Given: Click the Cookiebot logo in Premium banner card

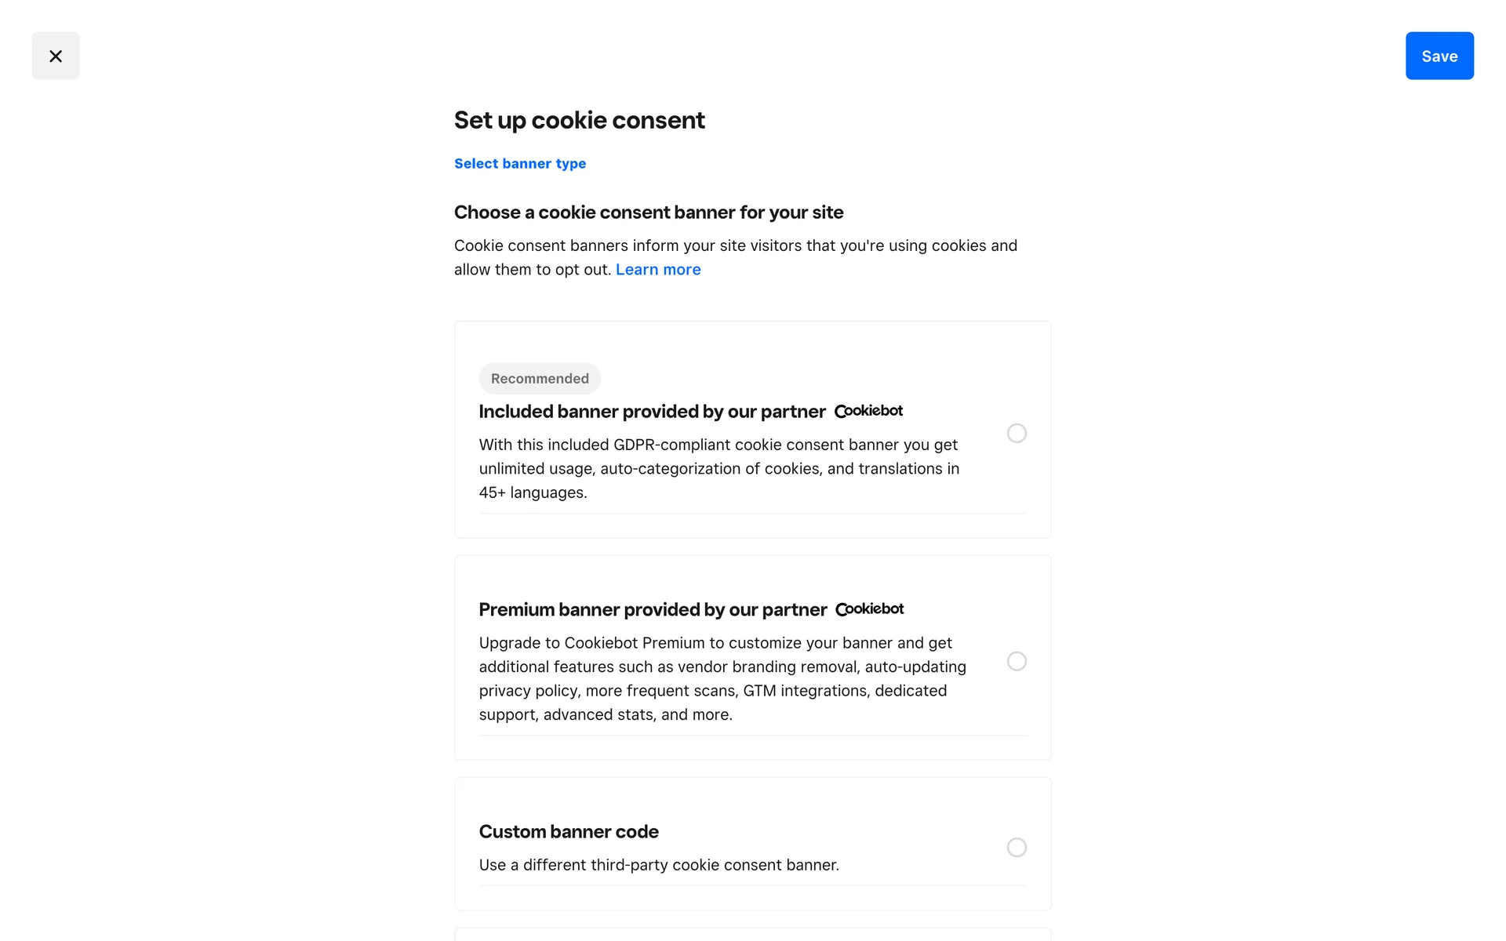Looking at the screenshot, I should (x=869, y=609).
